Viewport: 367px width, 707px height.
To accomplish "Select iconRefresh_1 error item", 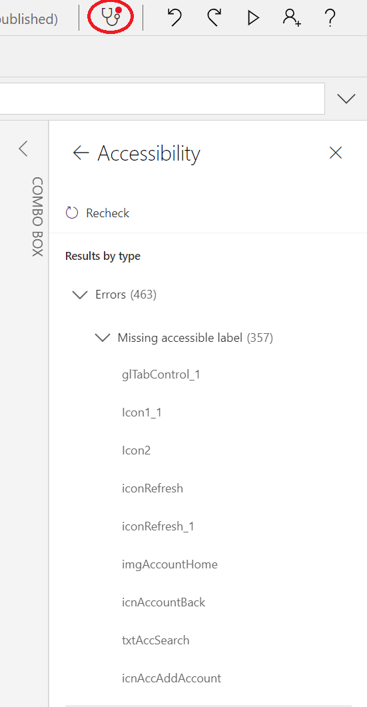I will (158, 526).
